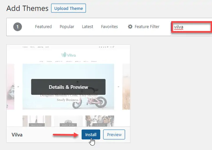Open the Feature Filter text label
212x150 pixels.
pos(147,27)
